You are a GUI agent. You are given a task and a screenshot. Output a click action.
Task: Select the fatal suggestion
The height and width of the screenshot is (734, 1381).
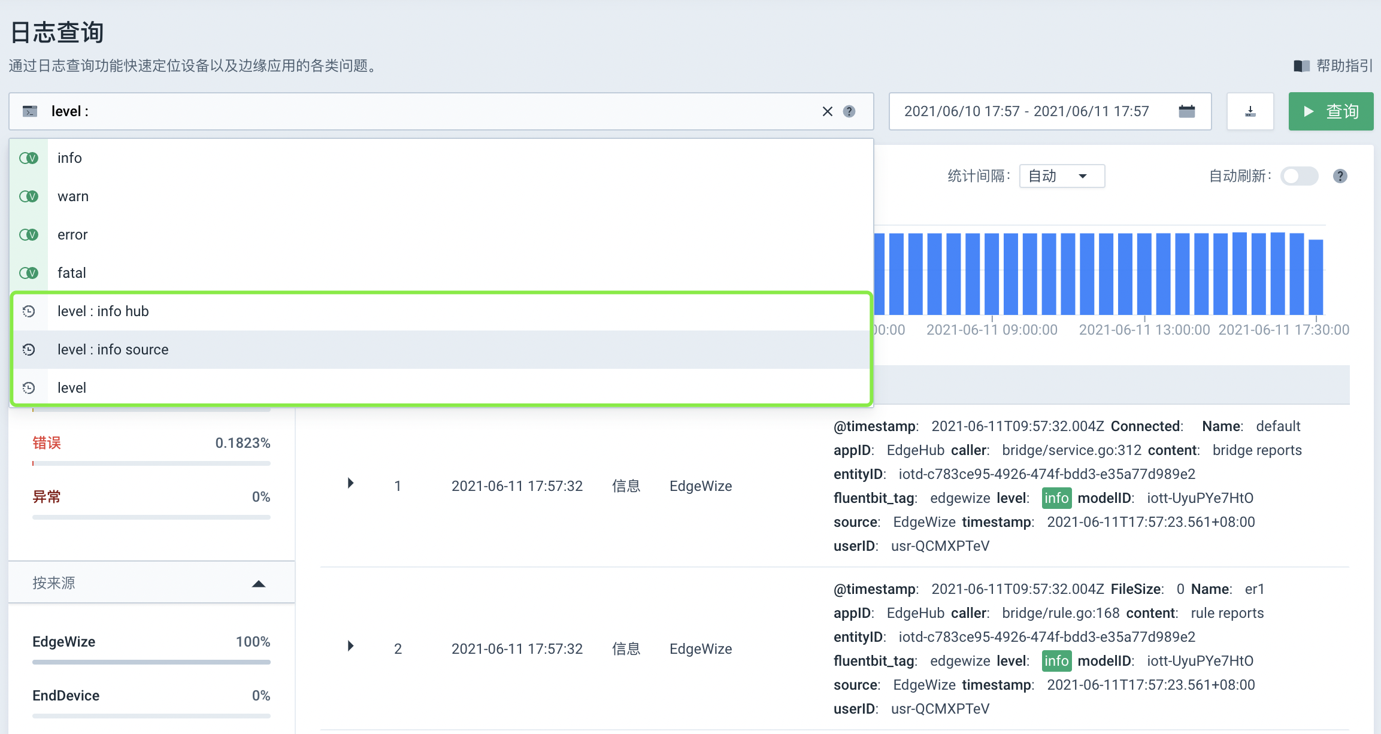pyautogui.click(x=441, y=273)
